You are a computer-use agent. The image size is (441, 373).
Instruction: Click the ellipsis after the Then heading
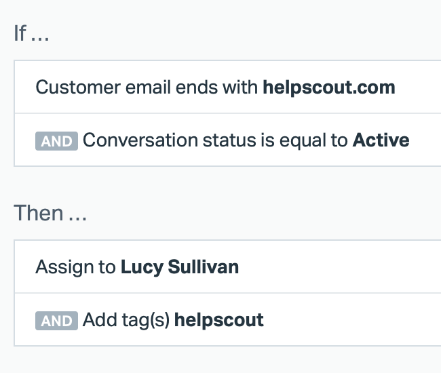point(78,216)
